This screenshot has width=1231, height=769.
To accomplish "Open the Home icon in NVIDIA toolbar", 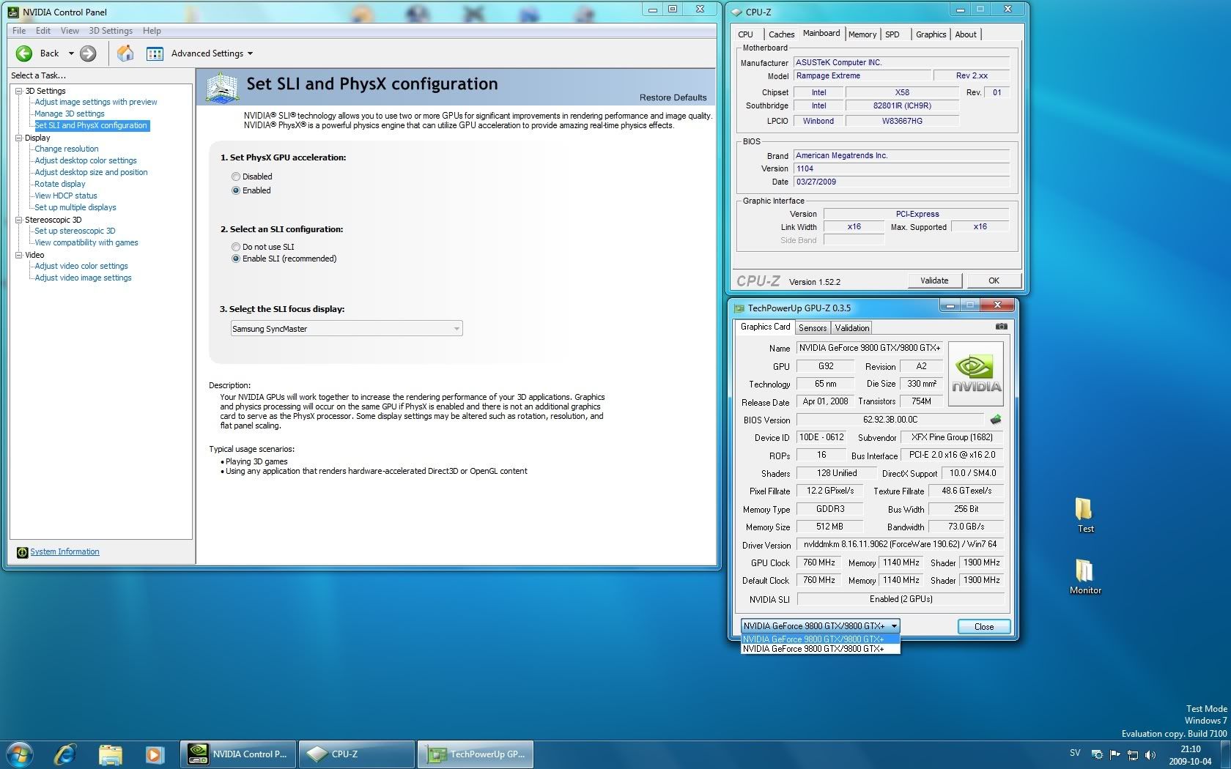I will [x=125, y=53].
